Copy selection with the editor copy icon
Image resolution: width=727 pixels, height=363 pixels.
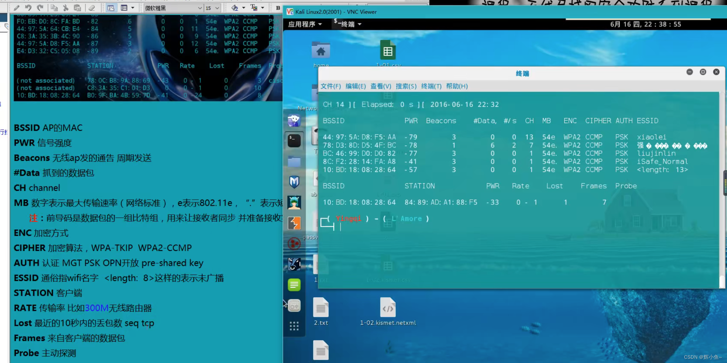coord(54,8)
